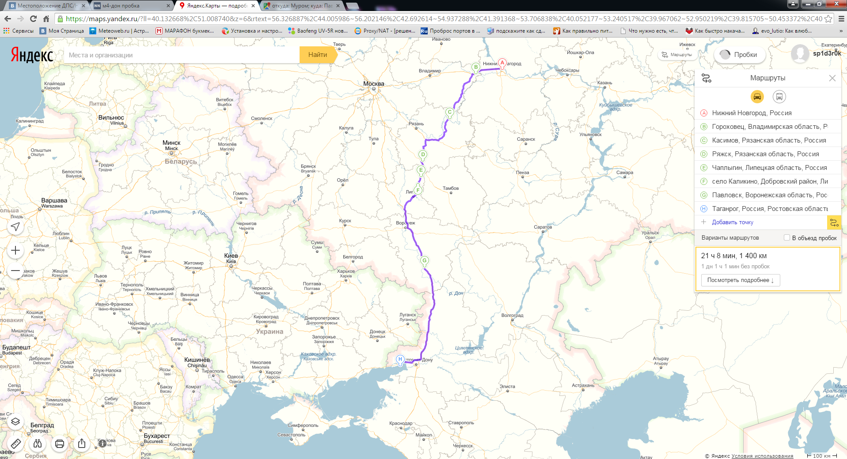Select waypoint Павловск, Воронежская область

pyautogui.click(x=767, y=195)
